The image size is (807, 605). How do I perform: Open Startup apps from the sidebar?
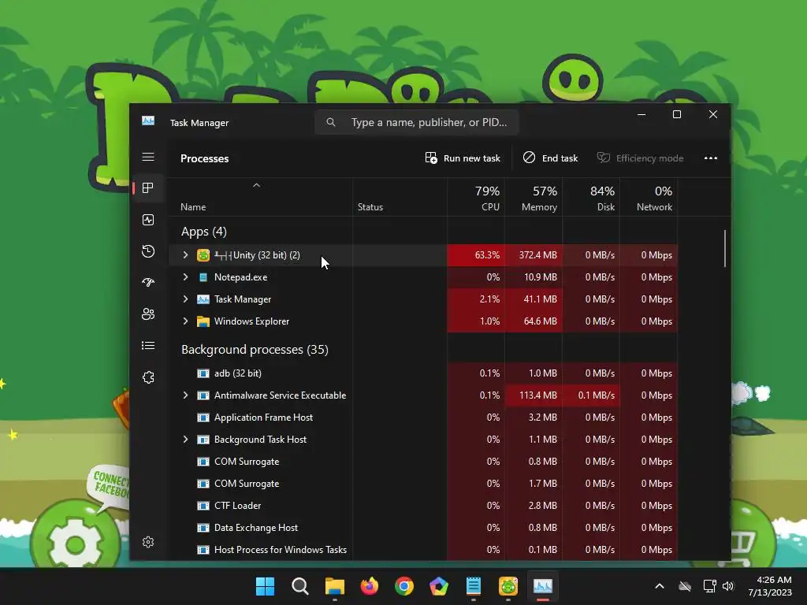(x=148, y=283)
